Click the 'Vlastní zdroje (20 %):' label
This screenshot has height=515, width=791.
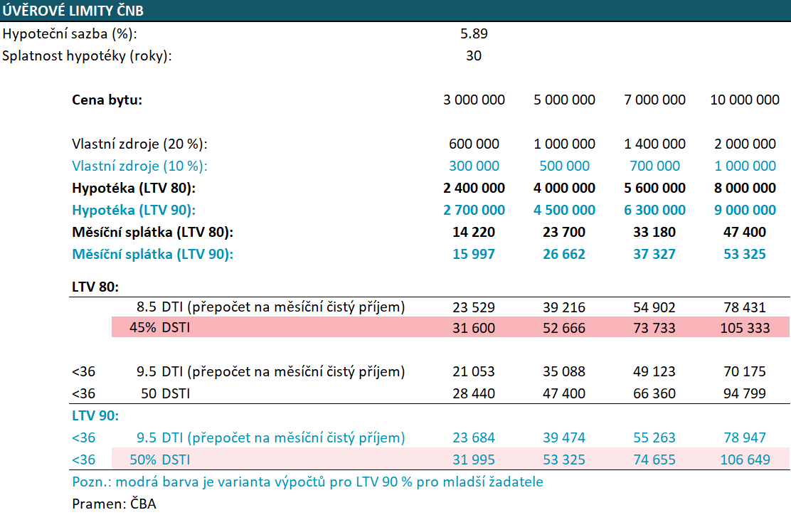tap(139, 144)
